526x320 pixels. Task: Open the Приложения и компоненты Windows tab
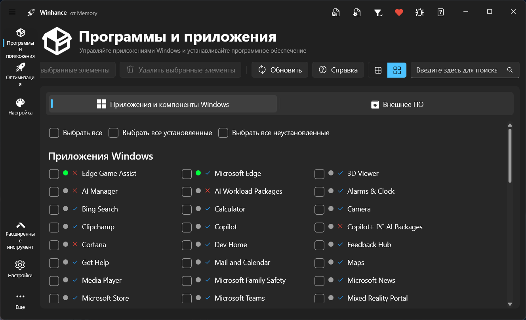(x=163, y=104)
